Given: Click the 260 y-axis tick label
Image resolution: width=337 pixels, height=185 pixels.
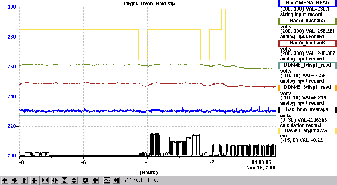Looking at the screenshot, I should click(12, 67).
